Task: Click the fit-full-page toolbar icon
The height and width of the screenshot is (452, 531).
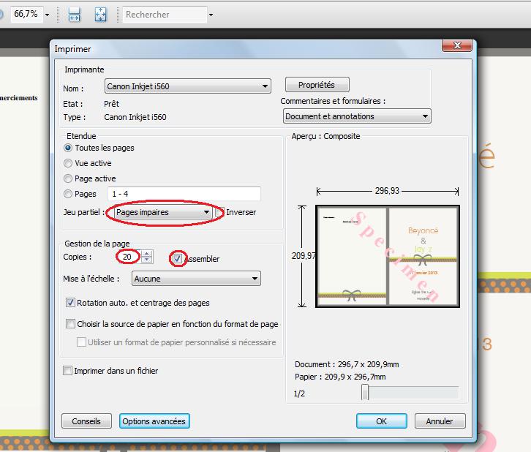Action: [101, 14]
